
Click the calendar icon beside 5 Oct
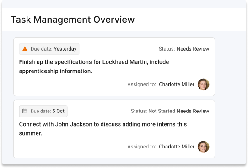25,111
